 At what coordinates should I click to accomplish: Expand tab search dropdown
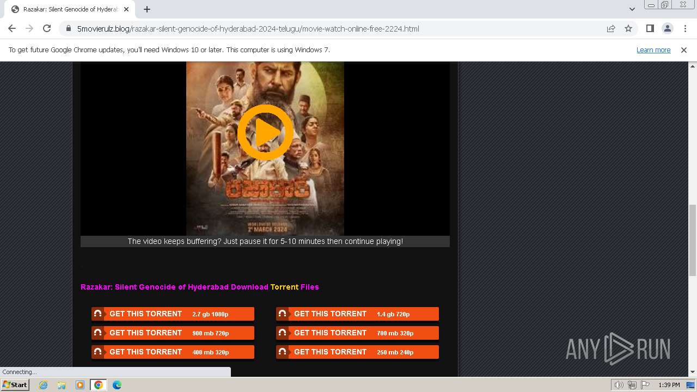632,9
